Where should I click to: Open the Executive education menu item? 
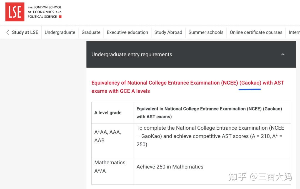[127, 32]
